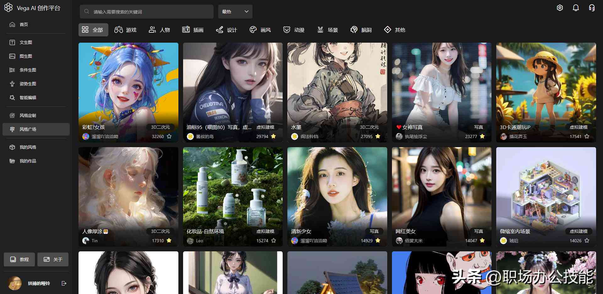This screenshot has height=294, width=603.
Task: Unstar the 女神写真 card
Action: point(482,136)
